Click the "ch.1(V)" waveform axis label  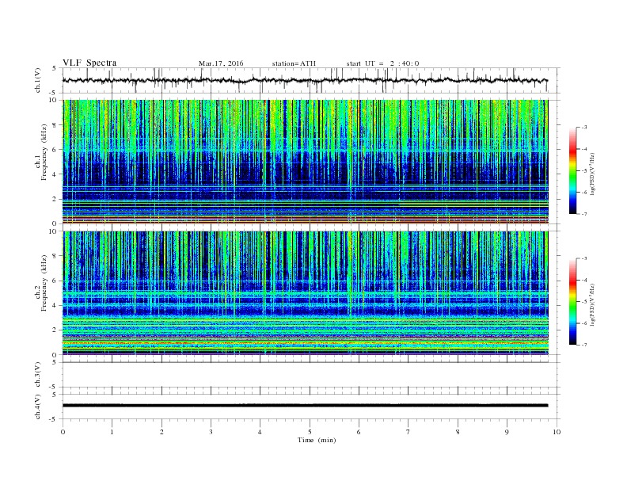38,82
